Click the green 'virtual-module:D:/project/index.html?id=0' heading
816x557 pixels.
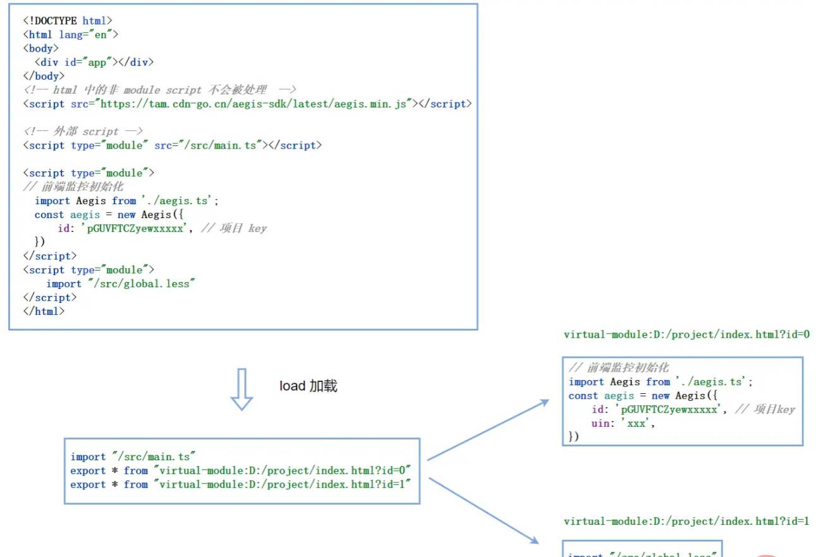click(x=686, y=334)
